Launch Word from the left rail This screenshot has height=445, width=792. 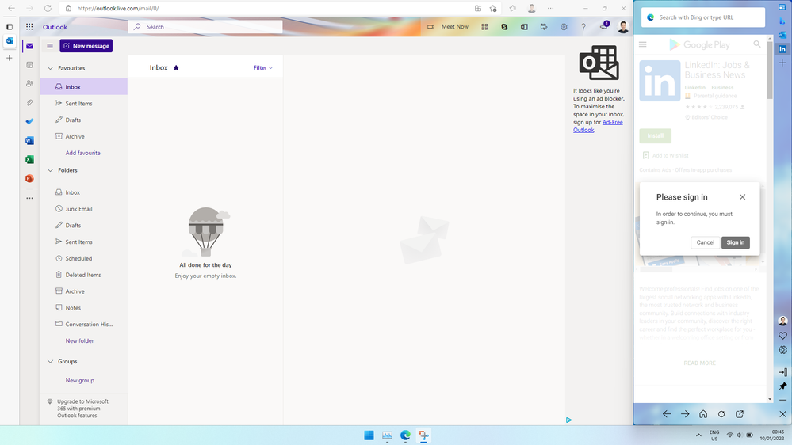coord(30,140)
